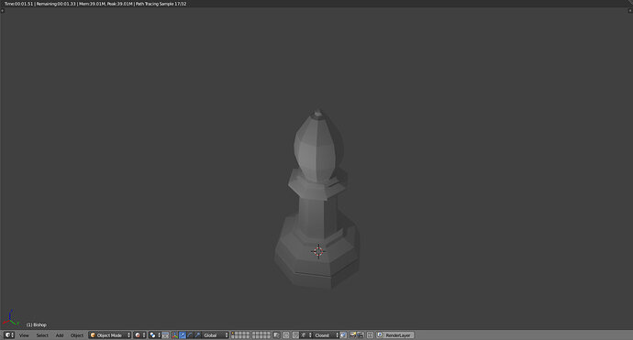Click the proportional editing icon
This screenshot has height=340, width=633.
tap(286, 335)
